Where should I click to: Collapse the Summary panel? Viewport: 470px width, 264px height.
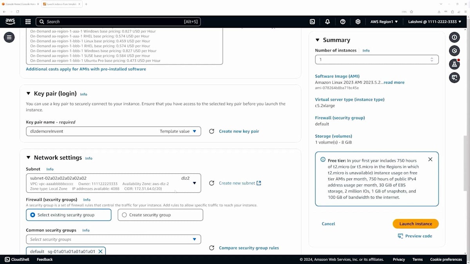pyautogui.click(x=318, y=40)
